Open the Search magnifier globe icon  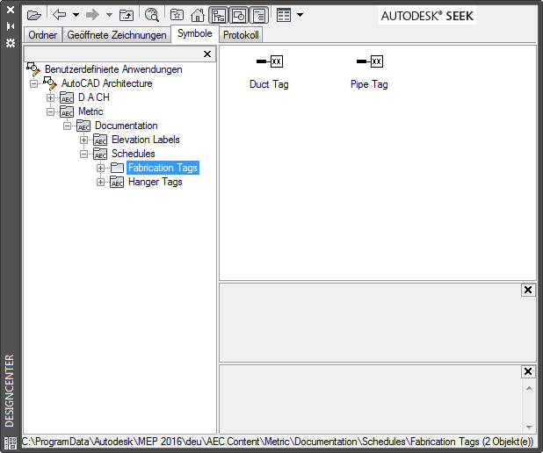click(x=152, y=15)
